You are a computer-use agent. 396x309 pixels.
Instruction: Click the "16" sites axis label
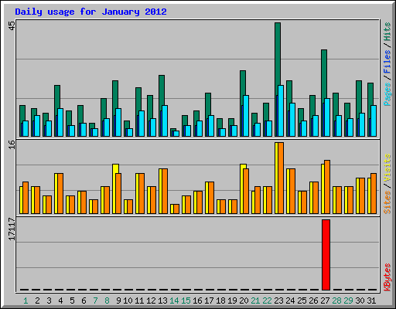tap(12, 144)
